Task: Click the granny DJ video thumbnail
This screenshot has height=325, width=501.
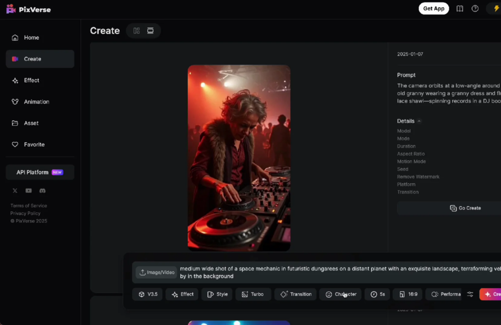Action: pos(239,158)
